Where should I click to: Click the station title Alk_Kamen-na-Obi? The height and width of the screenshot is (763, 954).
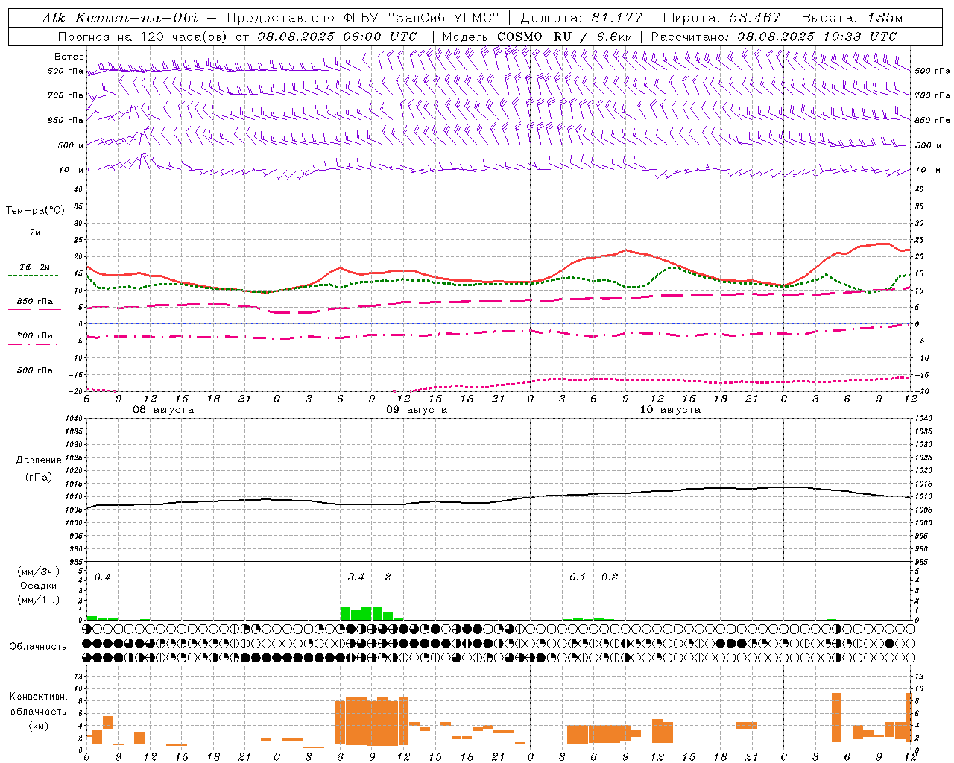(x=120, y=18)
